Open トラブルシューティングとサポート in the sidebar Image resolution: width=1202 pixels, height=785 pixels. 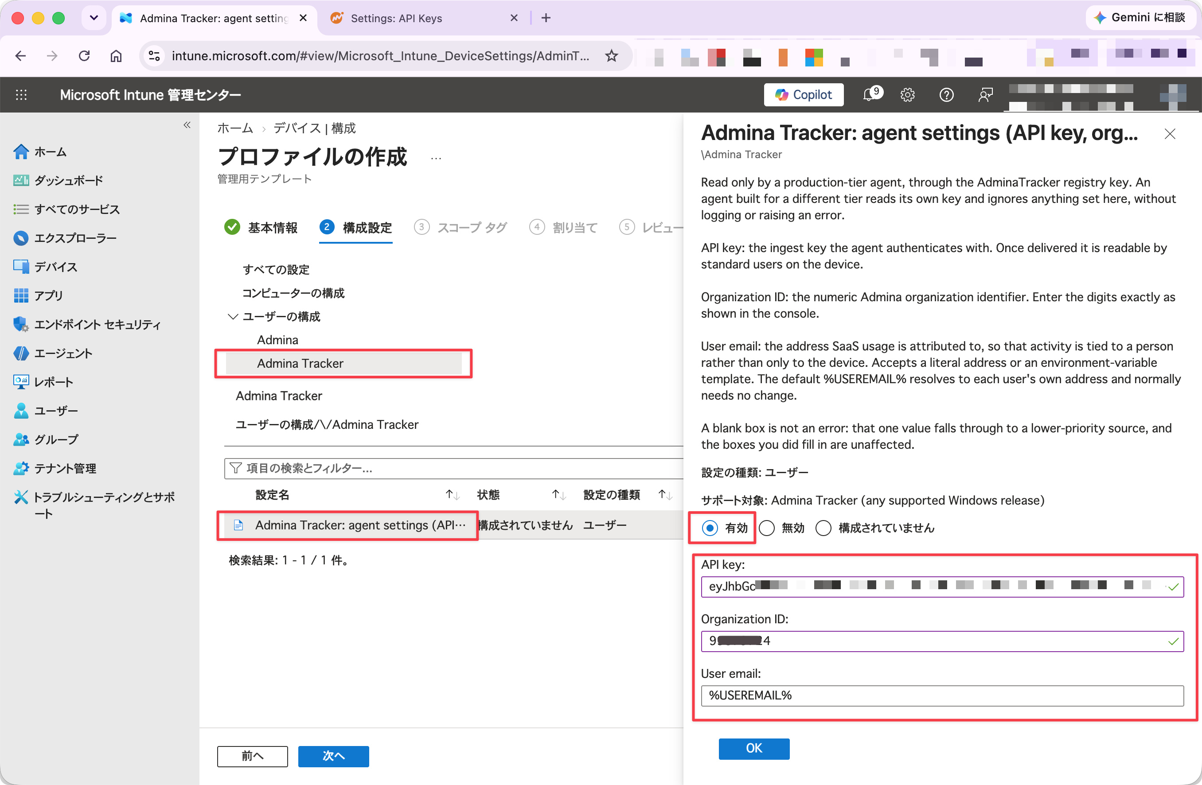click(x=95, y=505)
